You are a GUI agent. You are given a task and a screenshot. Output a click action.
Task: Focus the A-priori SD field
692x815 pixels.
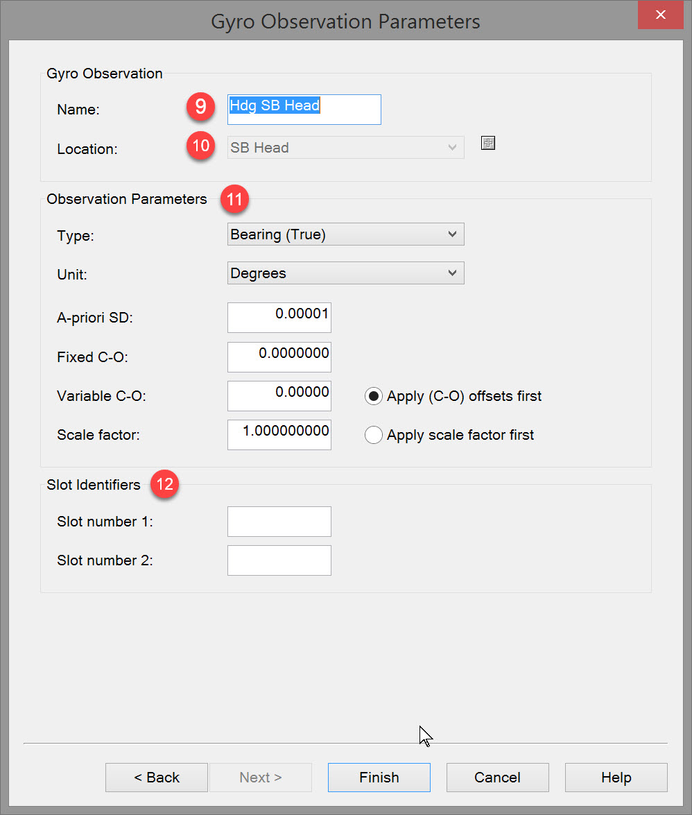(x=279, y=318)
